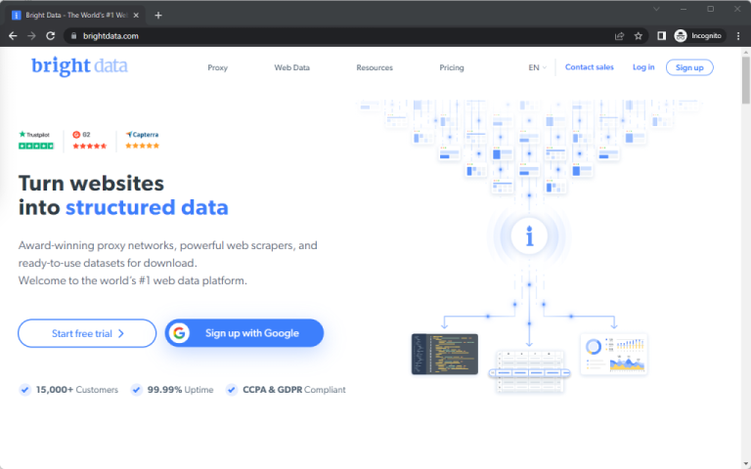This screenshot has width=751, height=469.
Task: Click Sign up with Google button
Action: pyautogui.click(x=243, y=333)
